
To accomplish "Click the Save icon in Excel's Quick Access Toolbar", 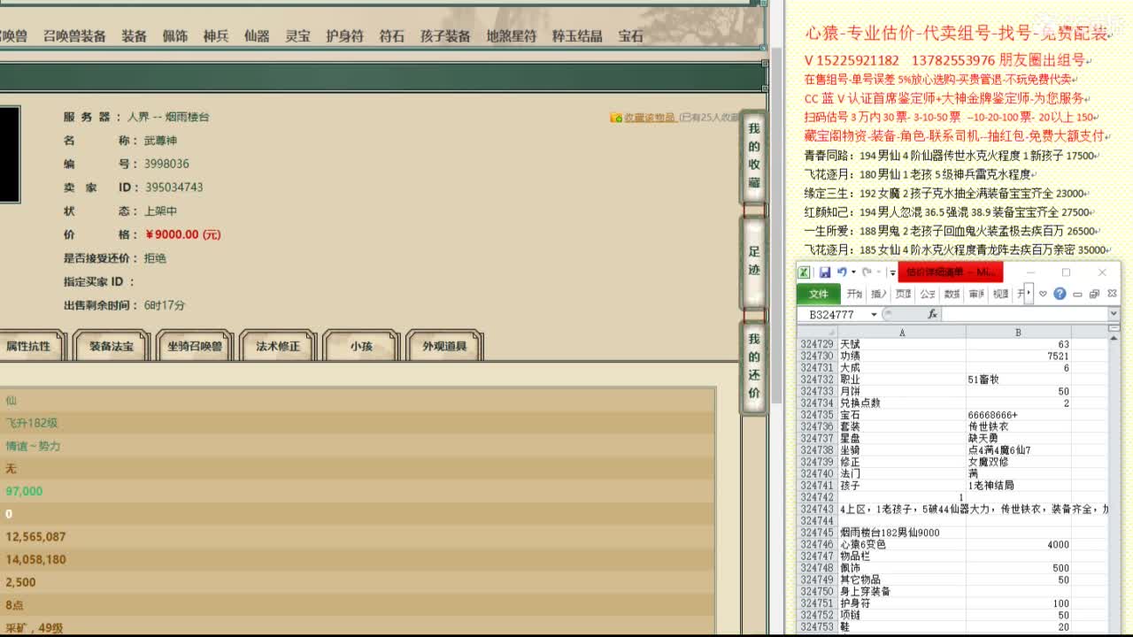I will coord(826,272).
